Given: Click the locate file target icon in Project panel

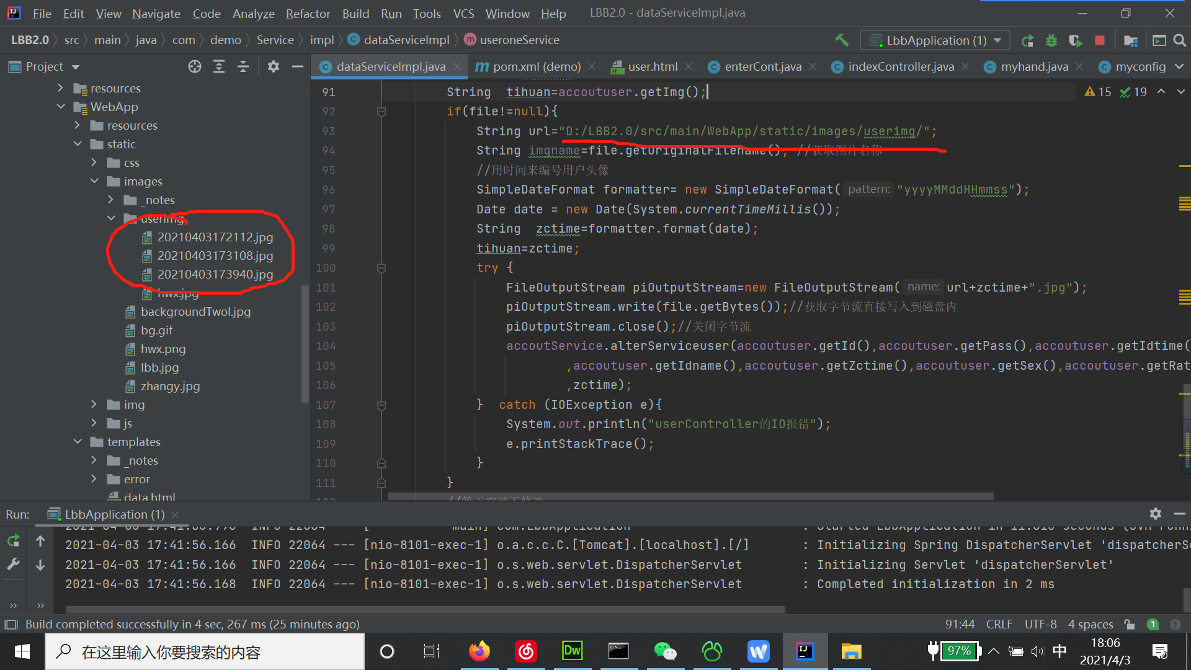Looking at the screenshot, I should (195, 66).
